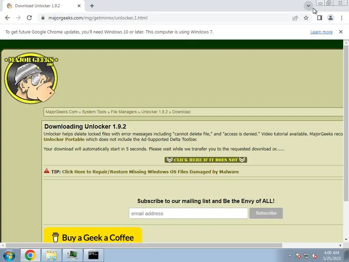The image size is (349, 262).
Task: Click the scroll-up arrow of the vertical scrollbar
Action: [346, 42]
